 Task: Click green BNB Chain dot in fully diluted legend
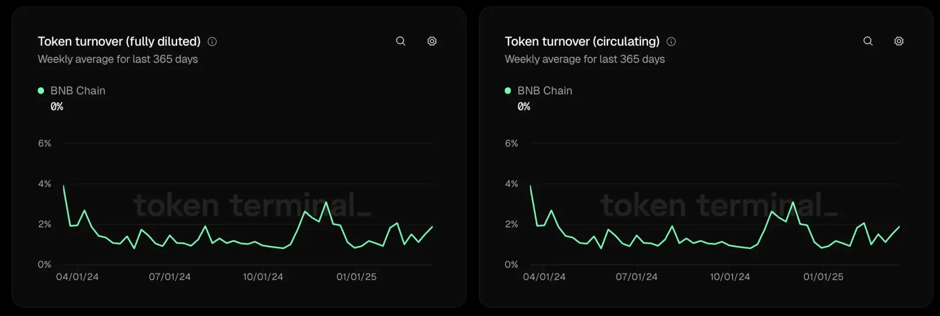(x=41, y=91)
